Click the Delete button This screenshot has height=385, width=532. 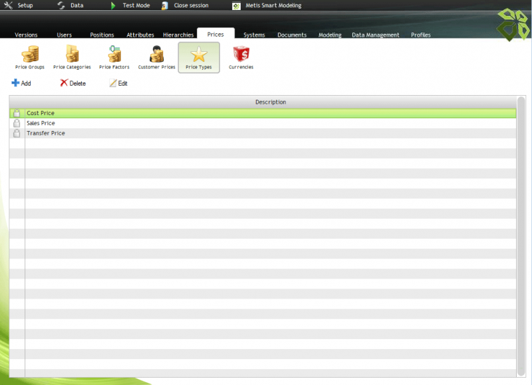[x=72, y=83]
